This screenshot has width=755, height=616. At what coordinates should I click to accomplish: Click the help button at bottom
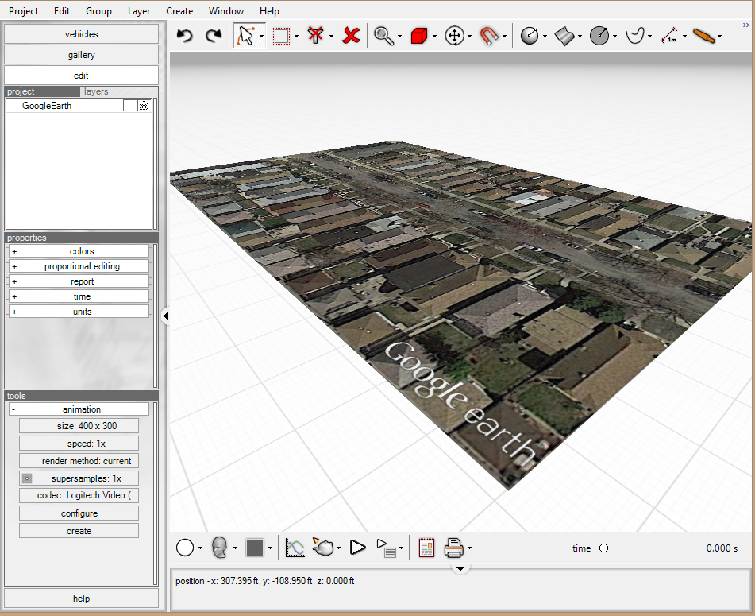[x=81, y=599]
